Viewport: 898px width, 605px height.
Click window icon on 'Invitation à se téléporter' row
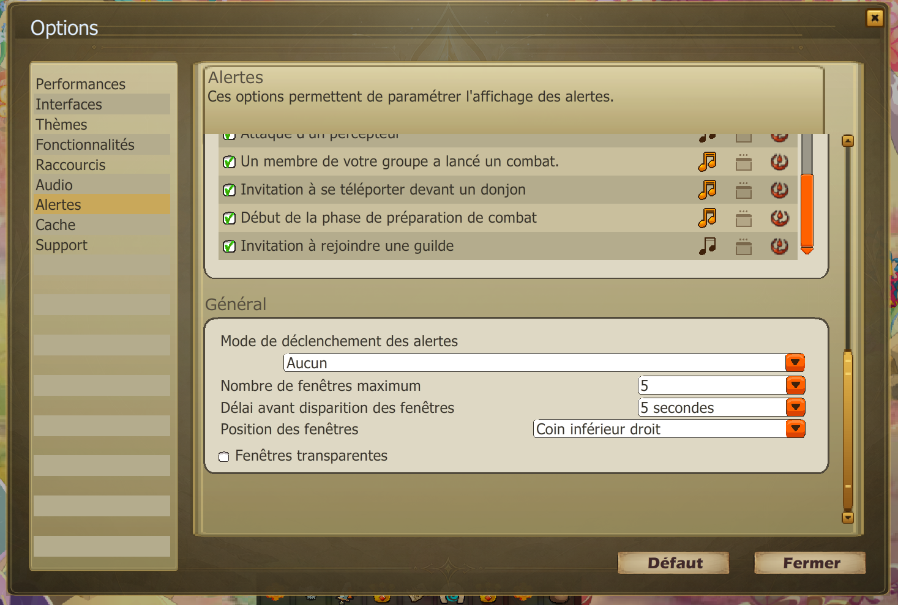[744, 190]
